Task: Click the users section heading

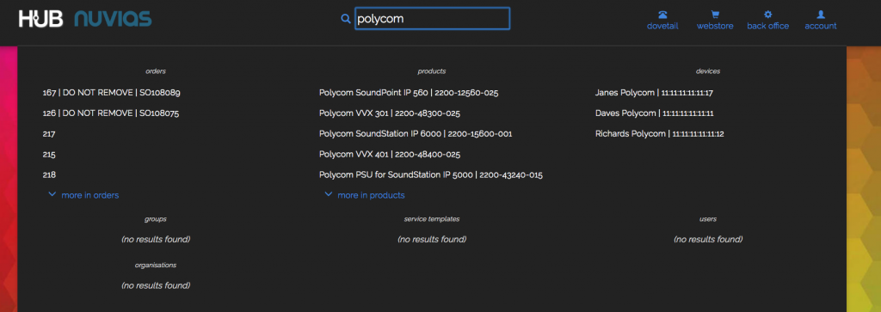Action: point(708,219)
